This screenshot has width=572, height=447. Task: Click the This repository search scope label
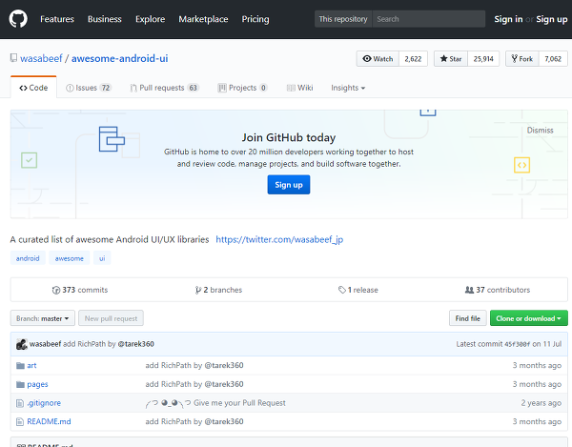coord(343,19)
